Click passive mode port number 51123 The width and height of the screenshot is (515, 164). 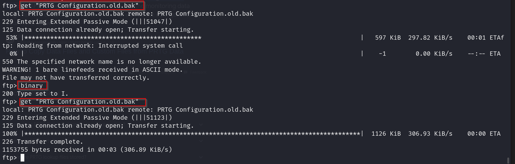(x=155, y=118)
